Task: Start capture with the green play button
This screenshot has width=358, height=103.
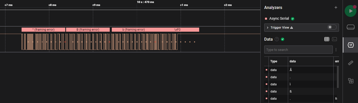Action: click(x=351, y=11)
